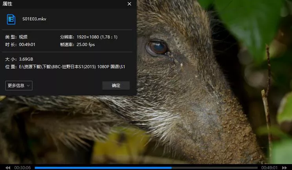Expand the 更多信息 dropdown

[x=19, y=85]
